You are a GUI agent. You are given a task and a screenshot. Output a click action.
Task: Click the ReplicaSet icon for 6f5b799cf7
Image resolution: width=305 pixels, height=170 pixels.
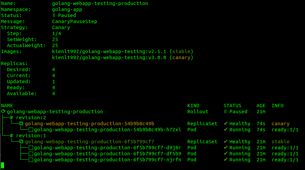tap(22, 142)
